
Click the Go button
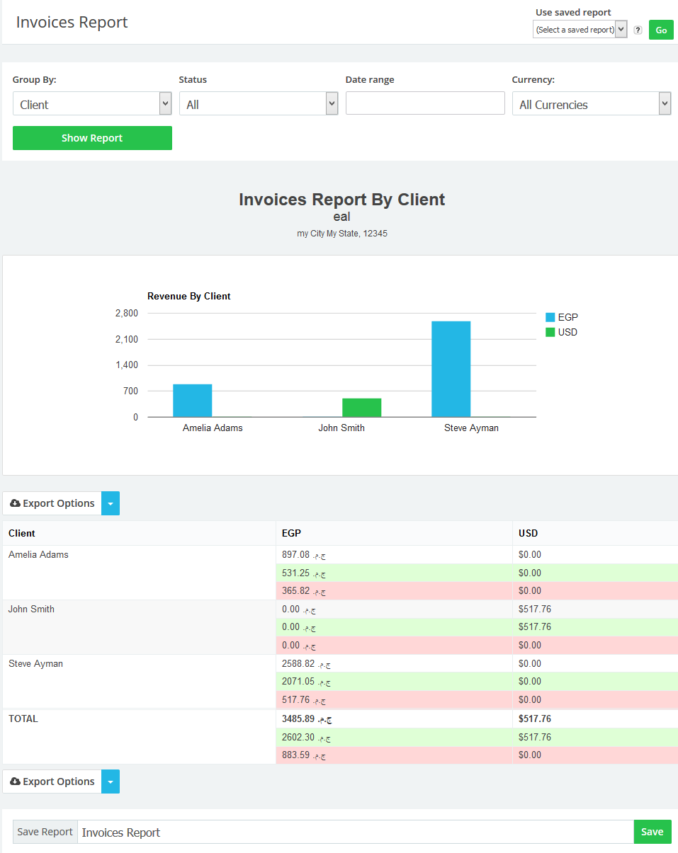[x=661, y=30]
